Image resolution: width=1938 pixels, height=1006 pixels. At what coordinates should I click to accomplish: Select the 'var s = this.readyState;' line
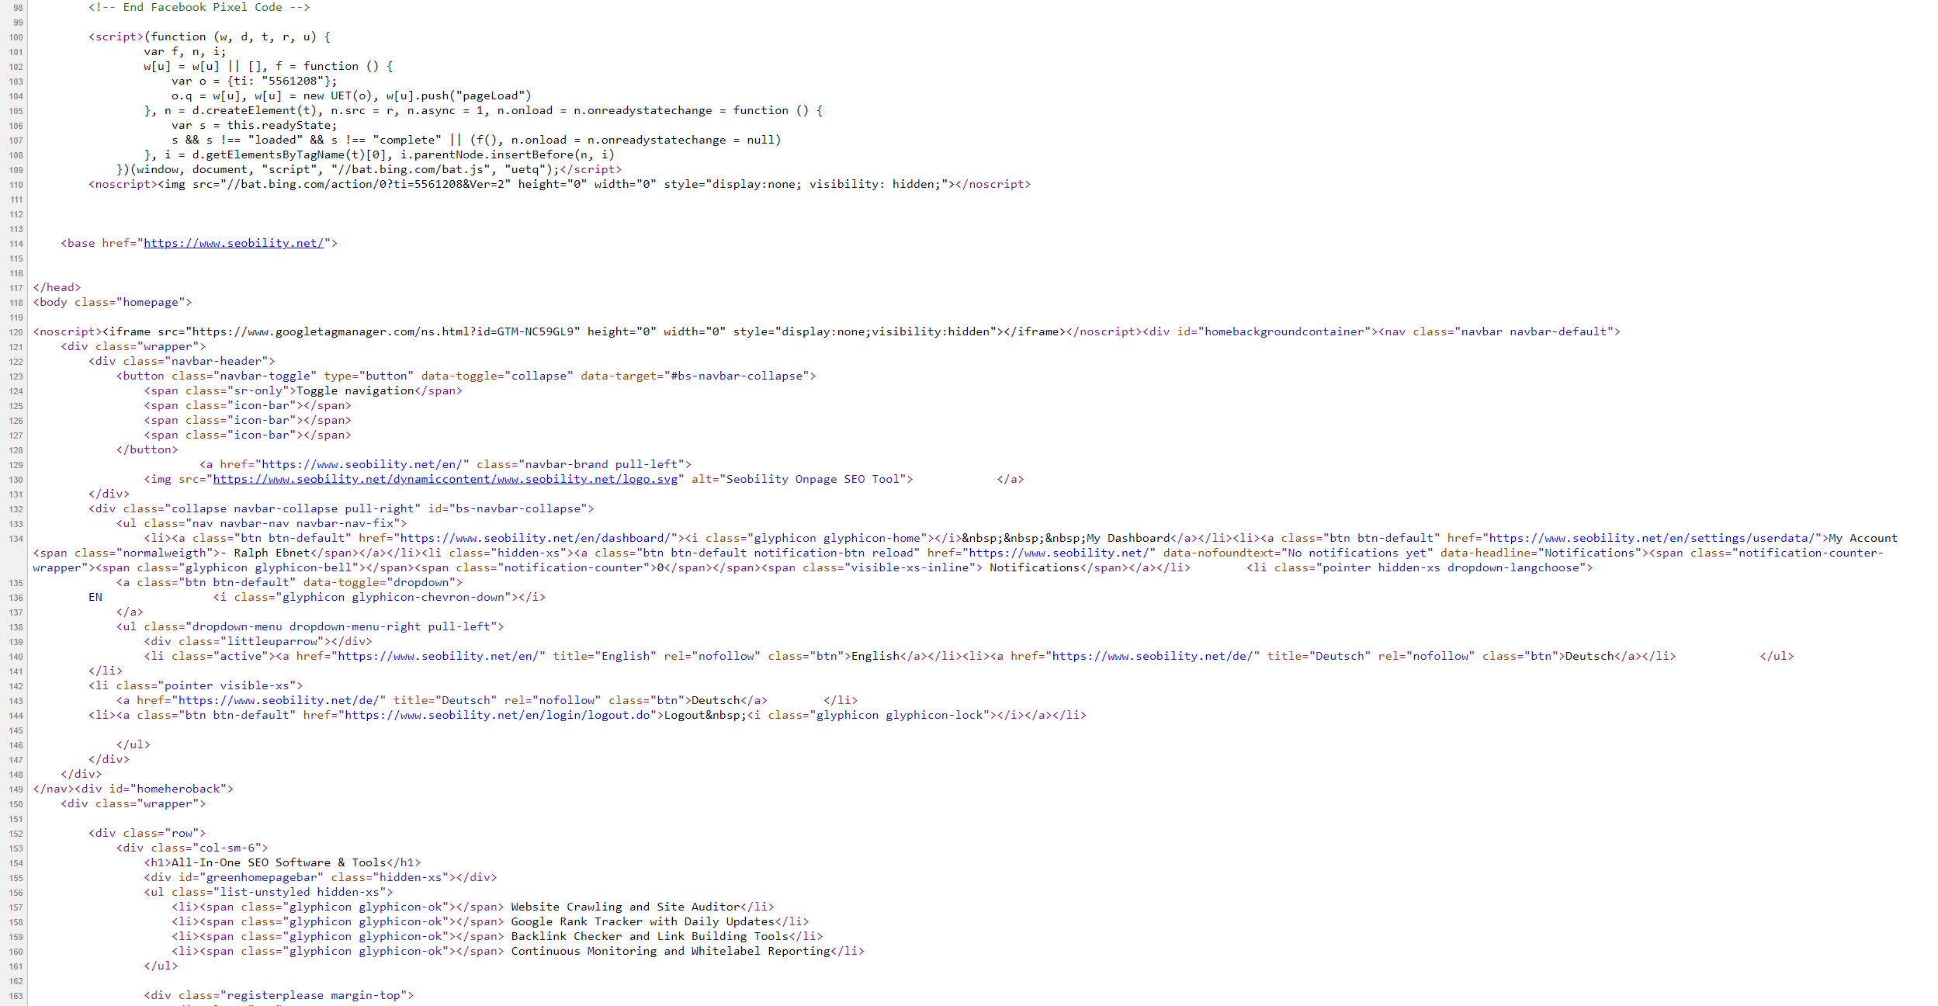[x=255, y=125]
